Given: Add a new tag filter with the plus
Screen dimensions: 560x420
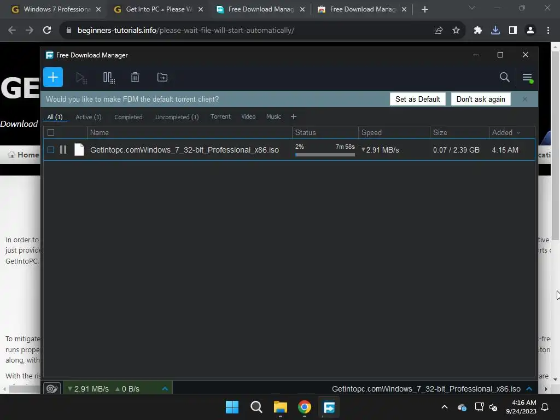Looking at the screenshot, I should click(294, 117).
